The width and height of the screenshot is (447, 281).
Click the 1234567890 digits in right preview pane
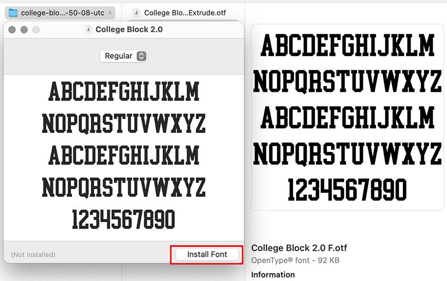(x=347, y=190)
